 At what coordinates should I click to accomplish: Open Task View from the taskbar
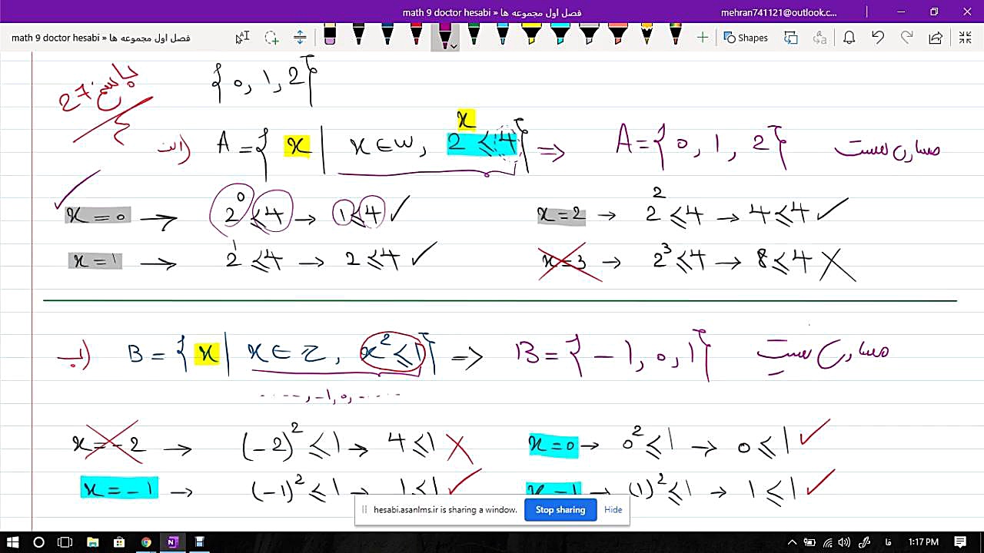pos(65,542)
